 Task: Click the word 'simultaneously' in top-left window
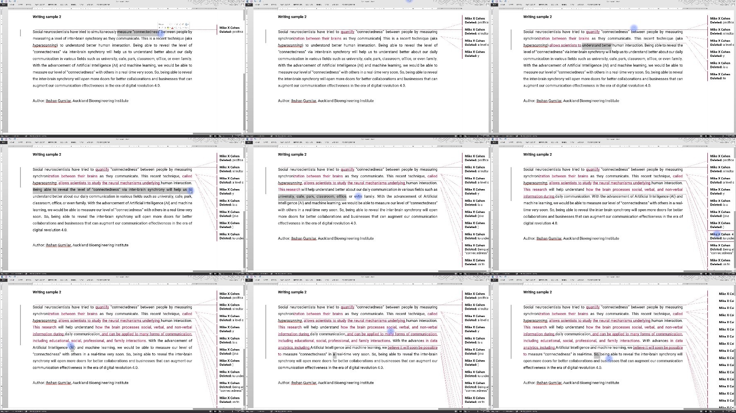pos(103,31)
